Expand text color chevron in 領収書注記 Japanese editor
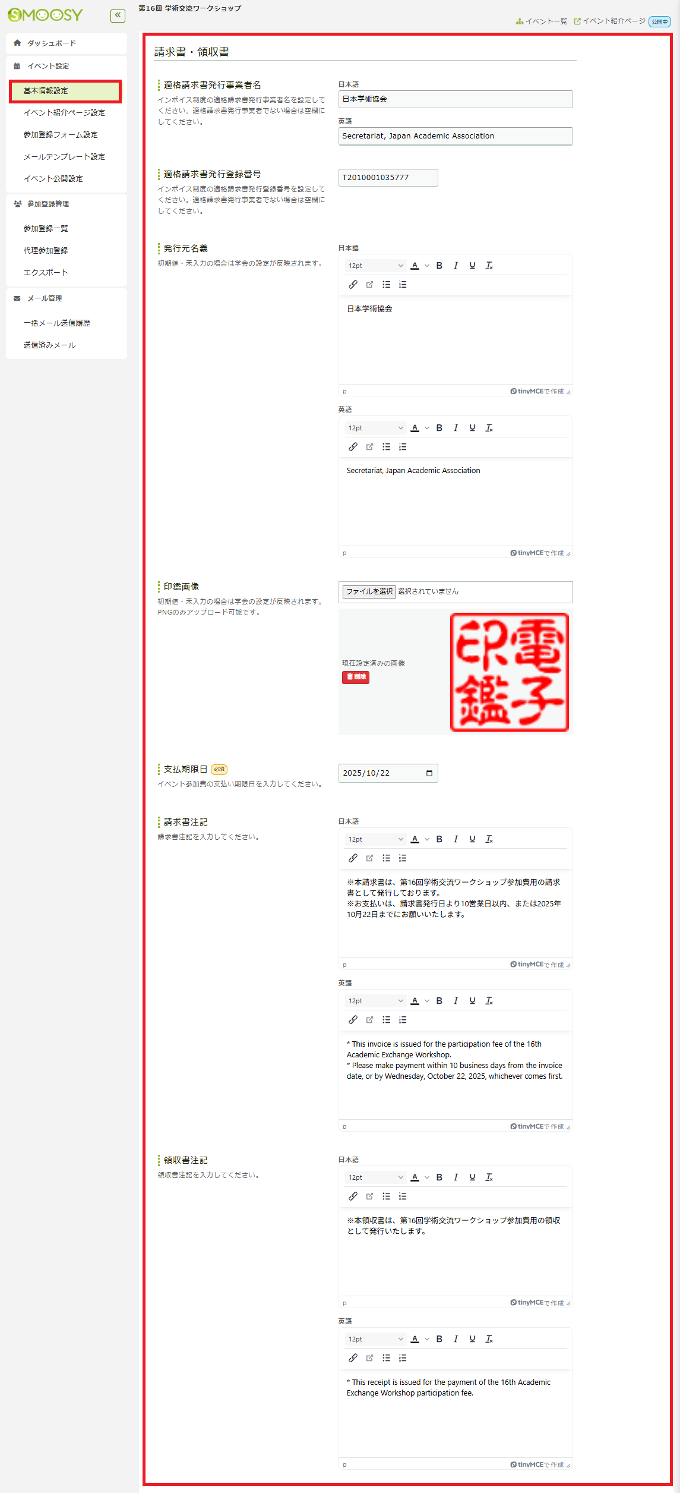 [x=426, y=1177]
